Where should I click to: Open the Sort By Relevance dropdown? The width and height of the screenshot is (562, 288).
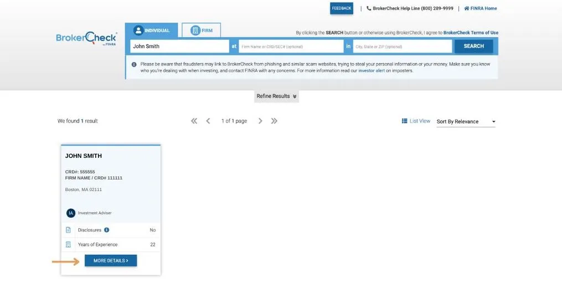[466, 122]
